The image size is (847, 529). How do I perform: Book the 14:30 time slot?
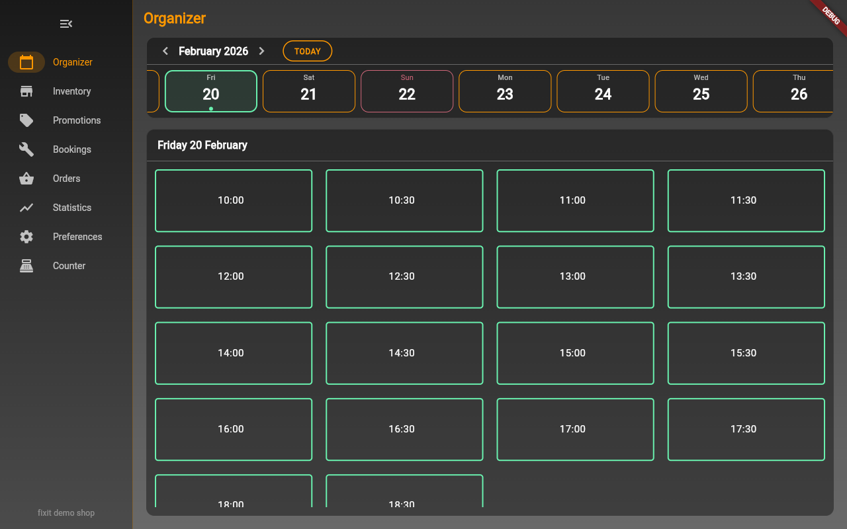pyautogui.click(x=404, y=353)
